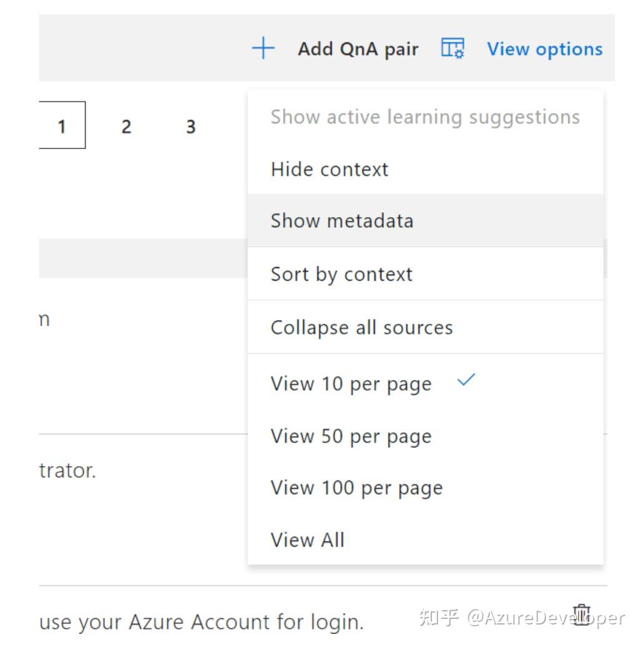641x647 pixels.
Task: Go to page 1
Action: pyautogui.click(x=62, y=127)
